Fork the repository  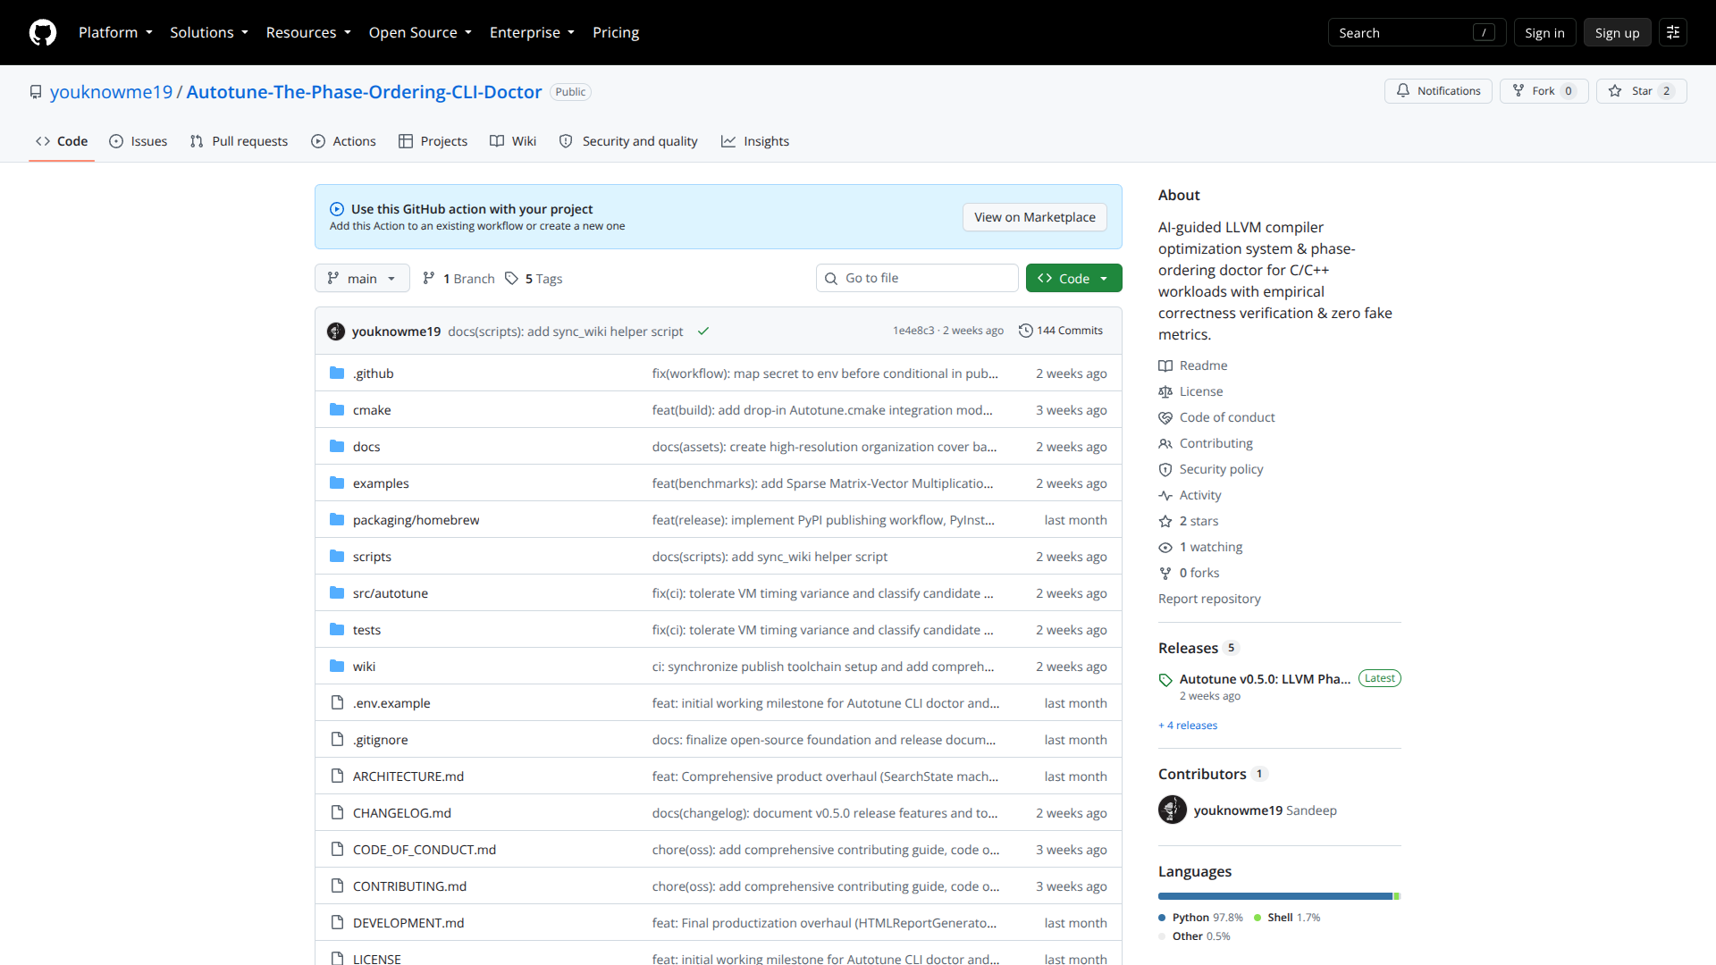[1544, 91]
